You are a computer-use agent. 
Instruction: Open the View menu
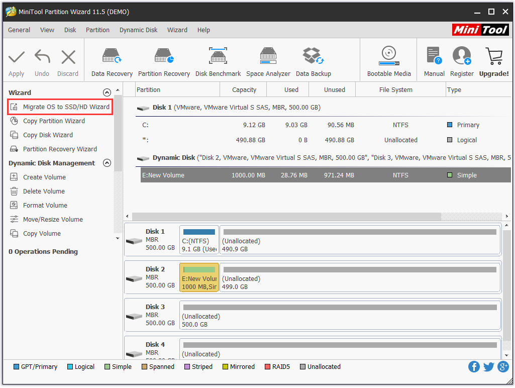coord(47,30)
